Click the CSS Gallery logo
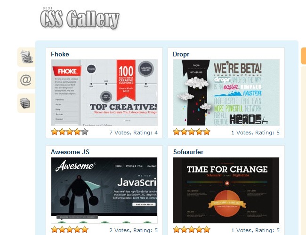Viewport: 306px width, 235px height. pos(80,19)
